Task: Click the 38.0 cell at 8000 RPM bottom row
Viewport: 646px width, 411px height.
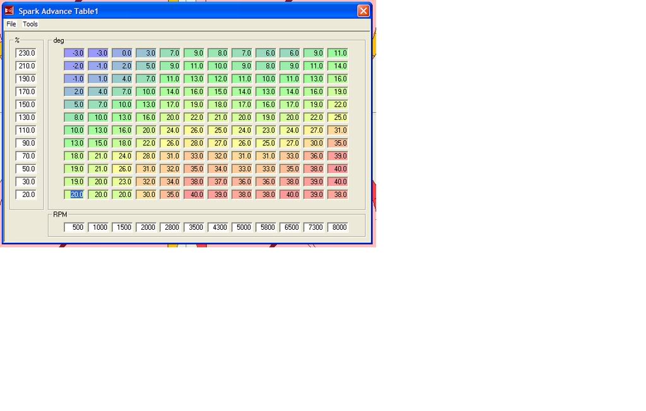Action: (338, 194)
